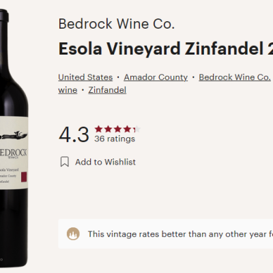View the 36 ratings count
The width and height of the screenshot is (273, 273).
(115, 139)
